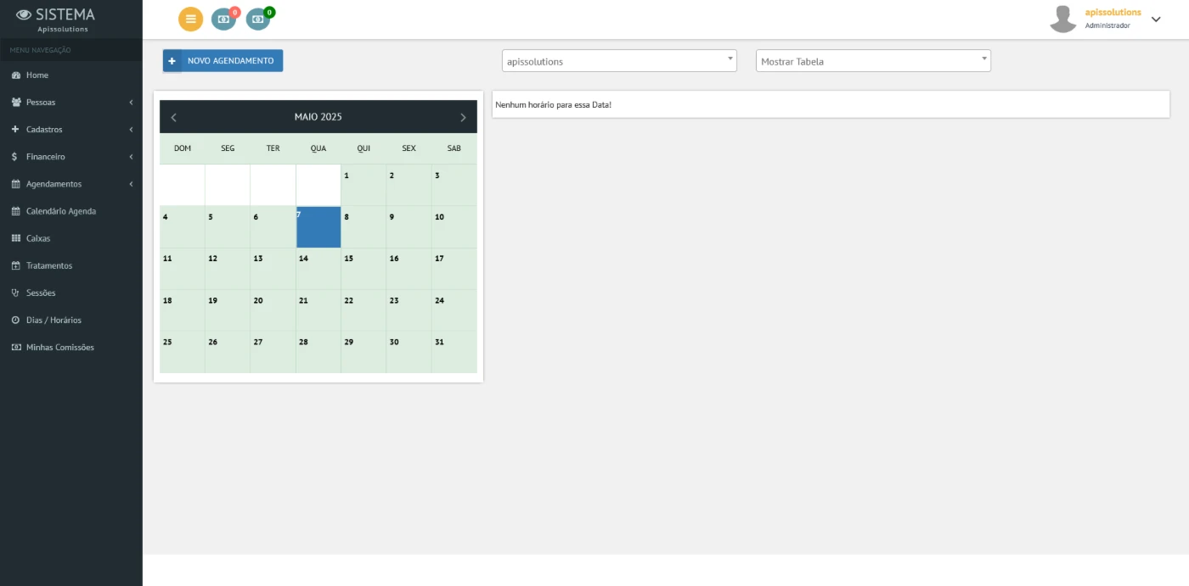Click the orange hamburger menu toggle
1189x586 pixels.
pyautogui.click(x=190, y=19)
